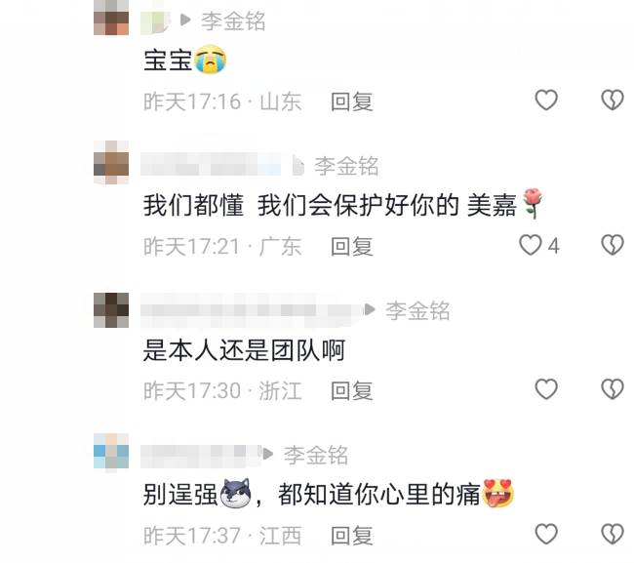Open 李金铭 profile in first comment

[x=233, y=21]
